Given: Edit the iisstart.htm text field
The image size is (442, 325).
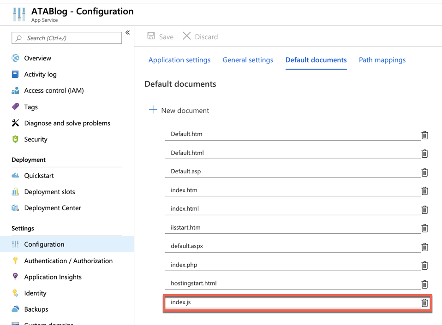Looking at the screenshot, I should click(x=293, y=228).
